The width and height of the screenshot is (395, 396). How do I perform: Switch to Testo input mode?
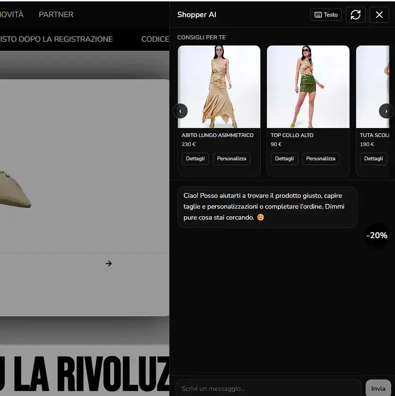[x=326, y=15]
